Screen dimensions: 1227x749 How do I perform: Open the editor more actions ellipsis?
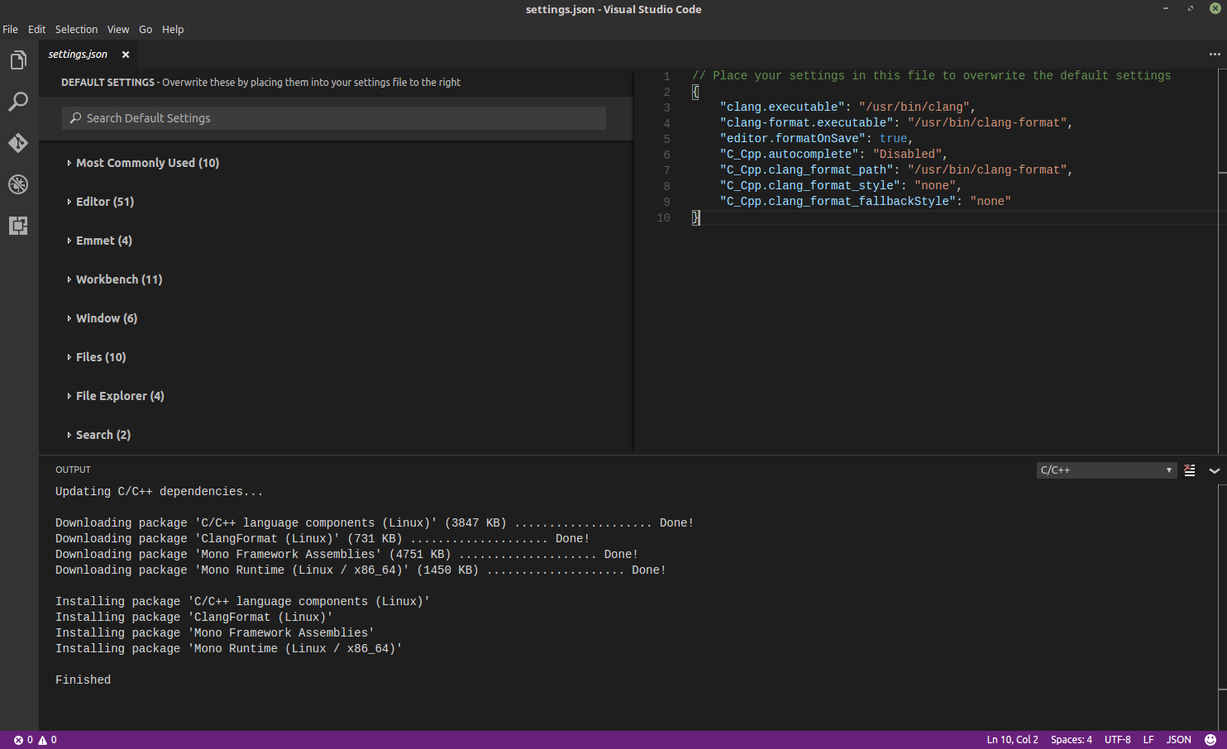click(1215, 55)
